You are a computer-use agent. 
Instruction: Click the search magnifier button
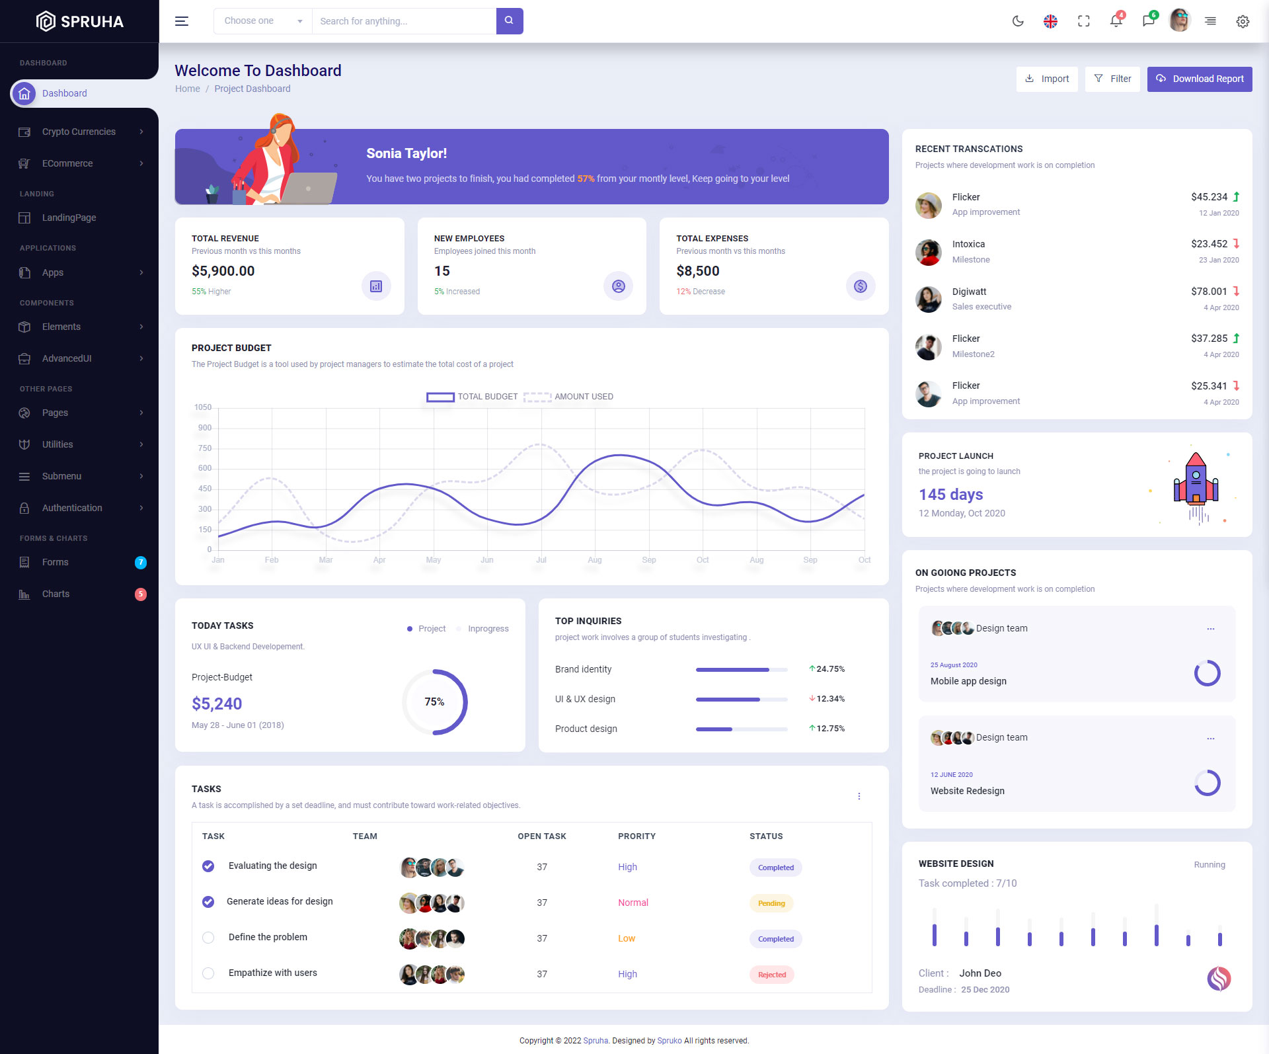coord(509,21)
